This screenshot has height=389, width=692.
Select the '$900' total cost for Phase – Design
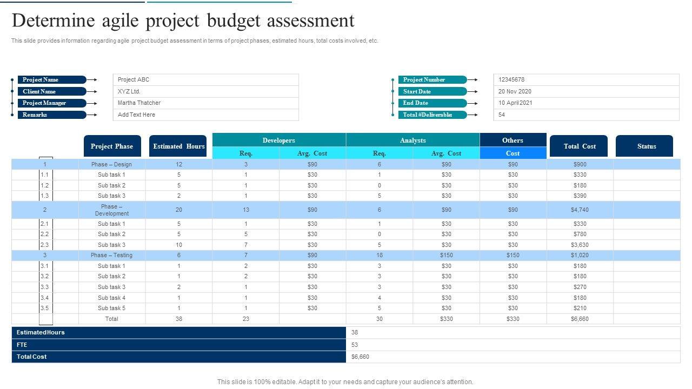click(x=580, y=164)
